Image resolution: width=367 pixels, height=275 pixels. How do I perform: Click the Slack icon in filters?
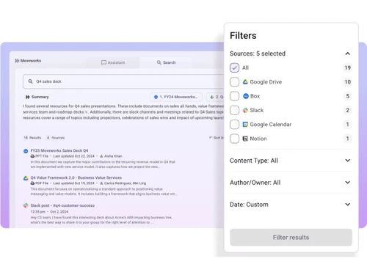(245, 110)
